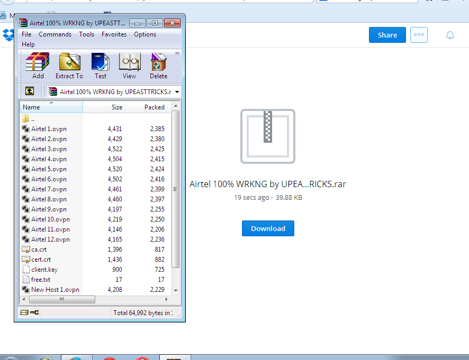This screenshot has width=469, height=360.
Task: Click the text document icon of free.txt
Action: (x=26, y=280)
